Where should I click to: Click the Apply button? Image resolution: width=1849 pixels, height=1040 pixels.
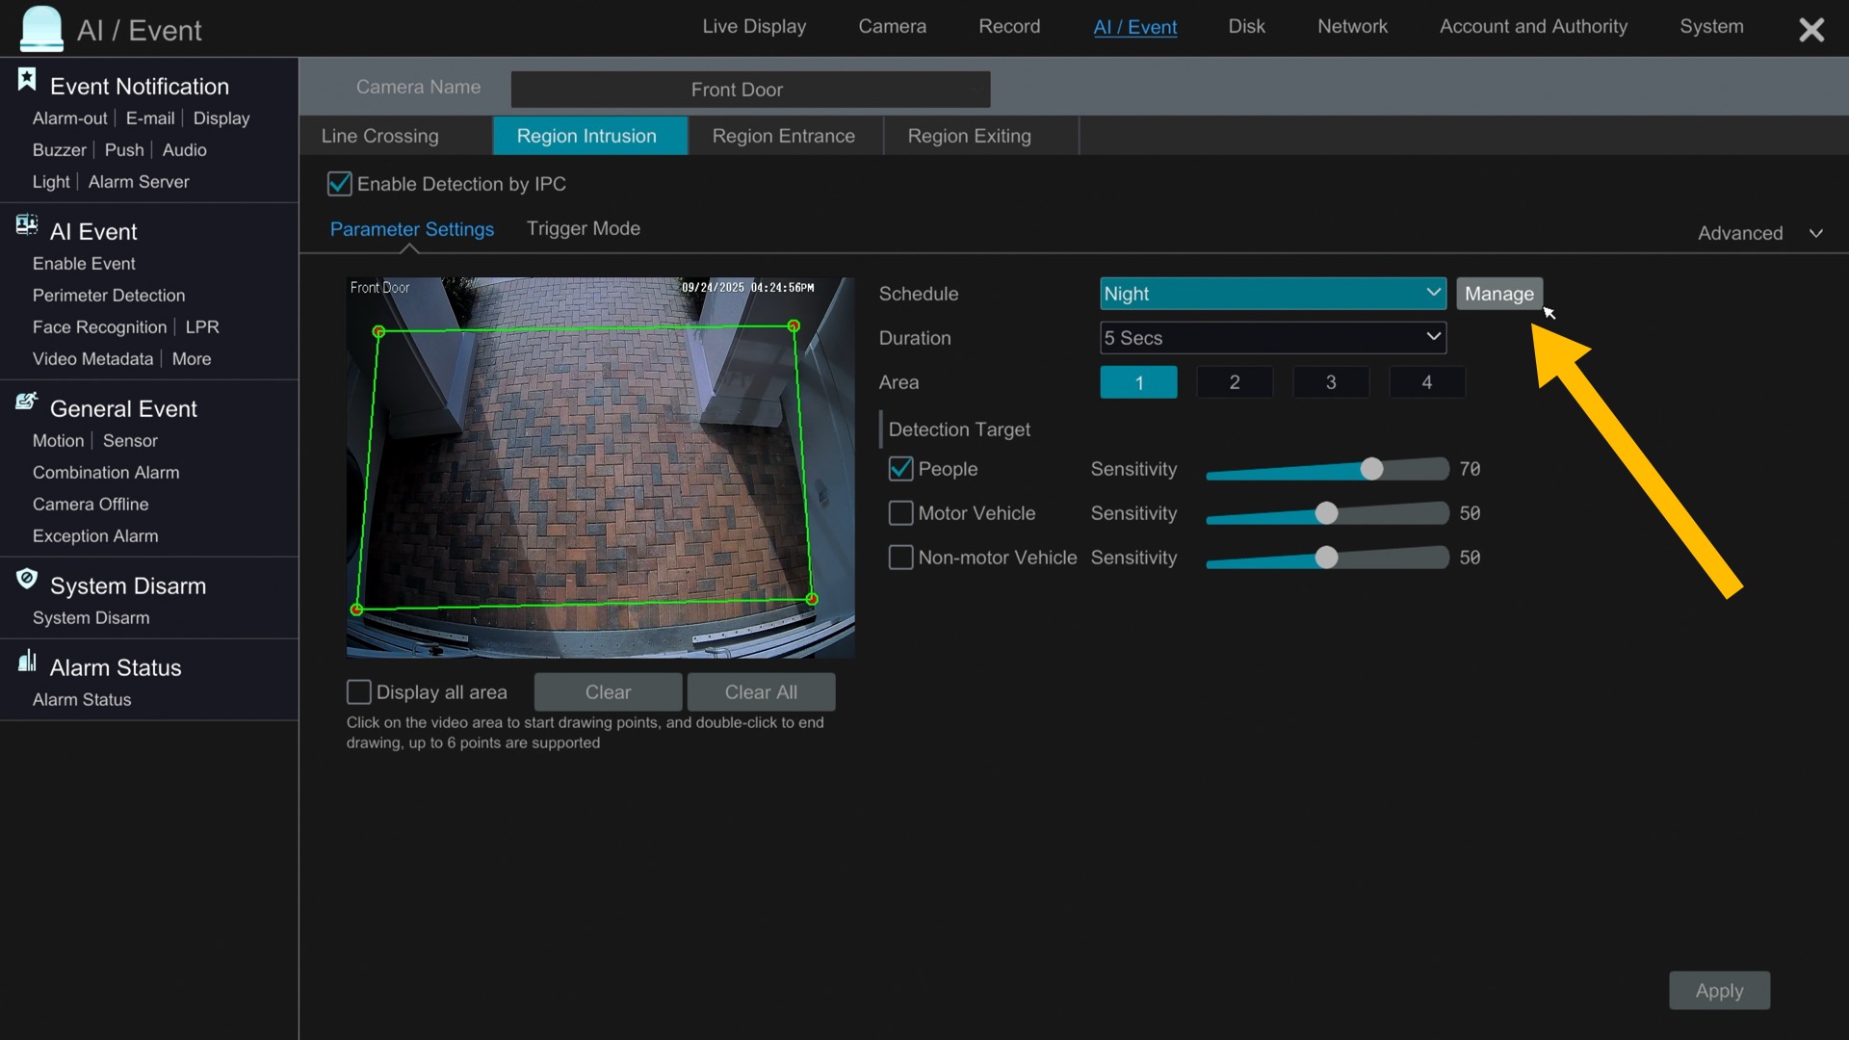[x=1719, y=990]
